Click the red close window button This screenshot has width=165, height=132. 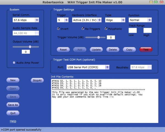point(161,2)
